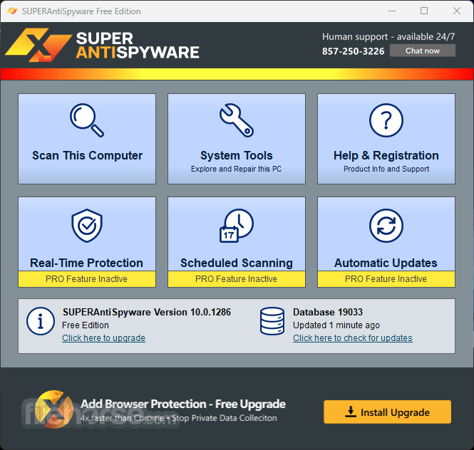Open System Tools label
Screen dimensions: 474x450
237,155
